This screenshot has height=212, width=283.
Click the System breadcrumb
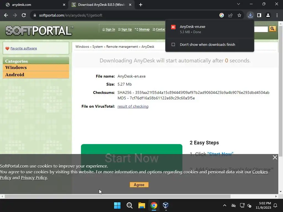tap(98, 47)
